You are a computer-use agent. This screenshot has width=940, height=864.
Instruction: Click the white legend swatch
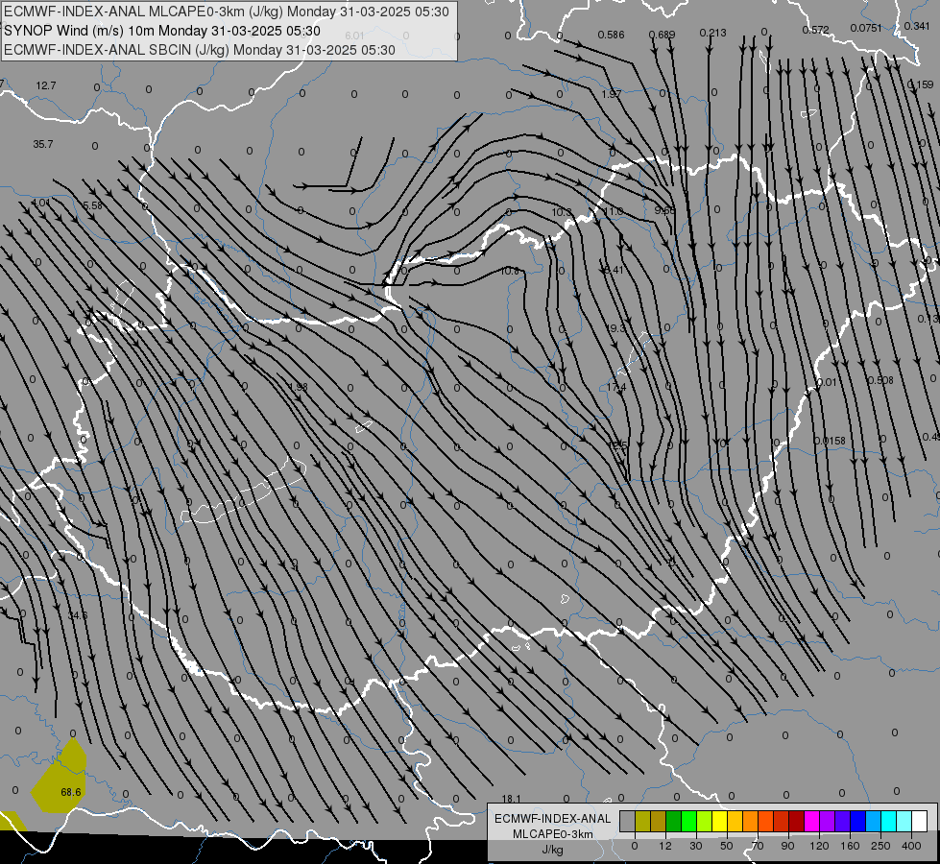point(920,822)
